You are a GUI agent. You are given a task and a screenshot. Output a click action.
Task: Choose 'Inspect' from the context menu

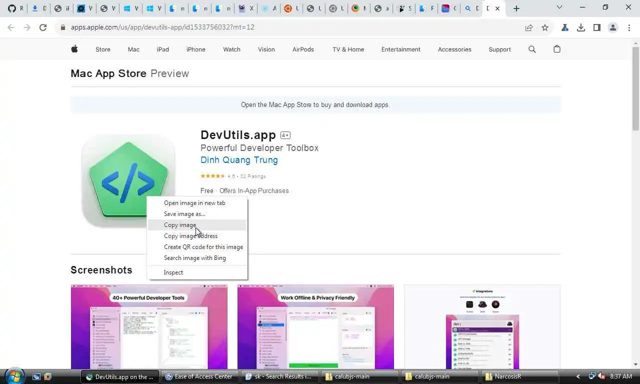[197, 272]
